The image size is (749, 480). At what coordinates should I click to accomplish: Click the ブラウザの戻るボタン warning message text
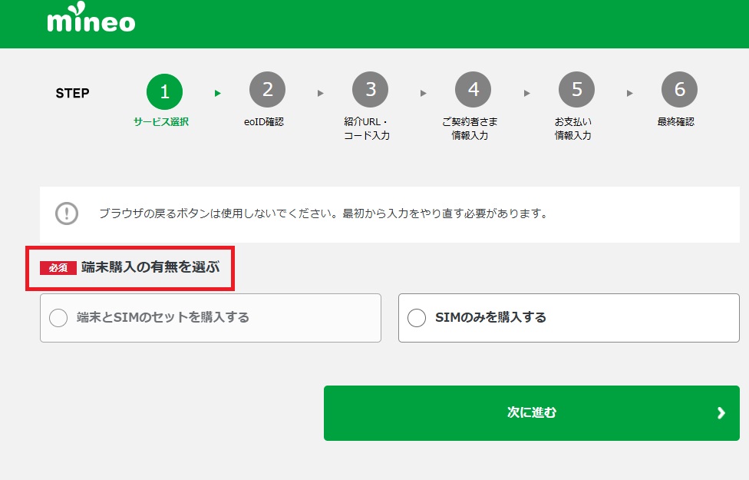coord(323,214)
